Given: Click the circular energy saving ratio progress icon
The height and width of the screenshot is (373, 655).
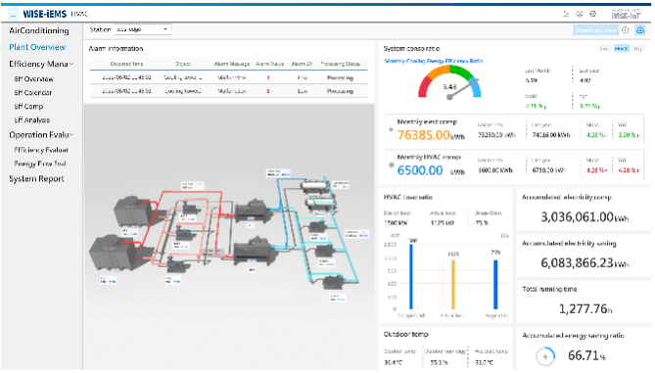Looking at the screenshot, I should coord(545,356).
